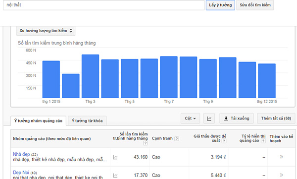Click the value '17.370' cell
Viewport: 297px width, 179px height.
coord(141,175)
